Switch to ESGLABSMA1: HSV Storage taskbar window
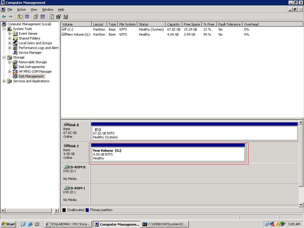 coord(68,224)
